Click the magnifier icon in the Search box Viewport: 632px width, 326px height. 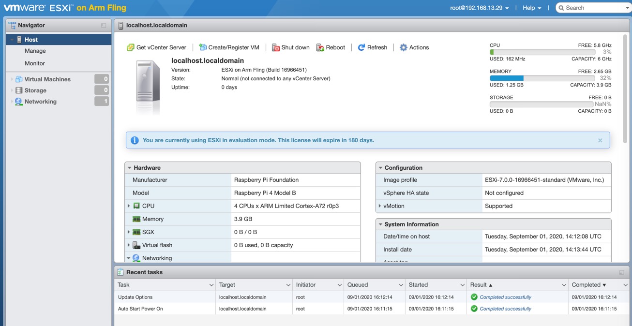click(561, 8)
